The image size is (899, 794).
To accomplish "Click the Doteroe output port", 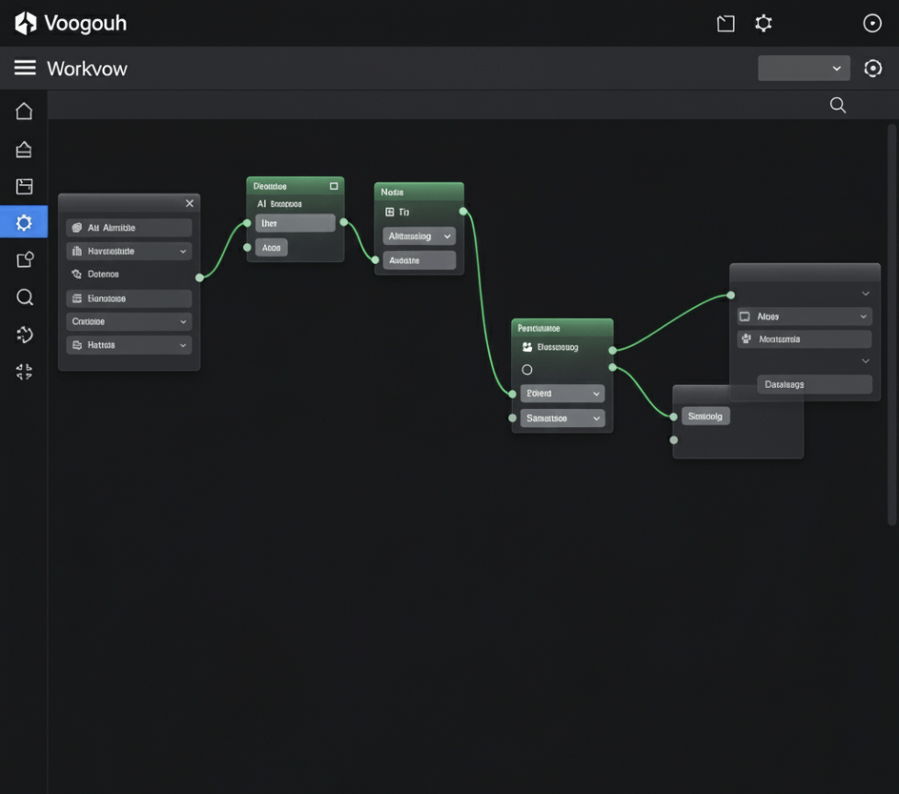I will pos(200,278).
